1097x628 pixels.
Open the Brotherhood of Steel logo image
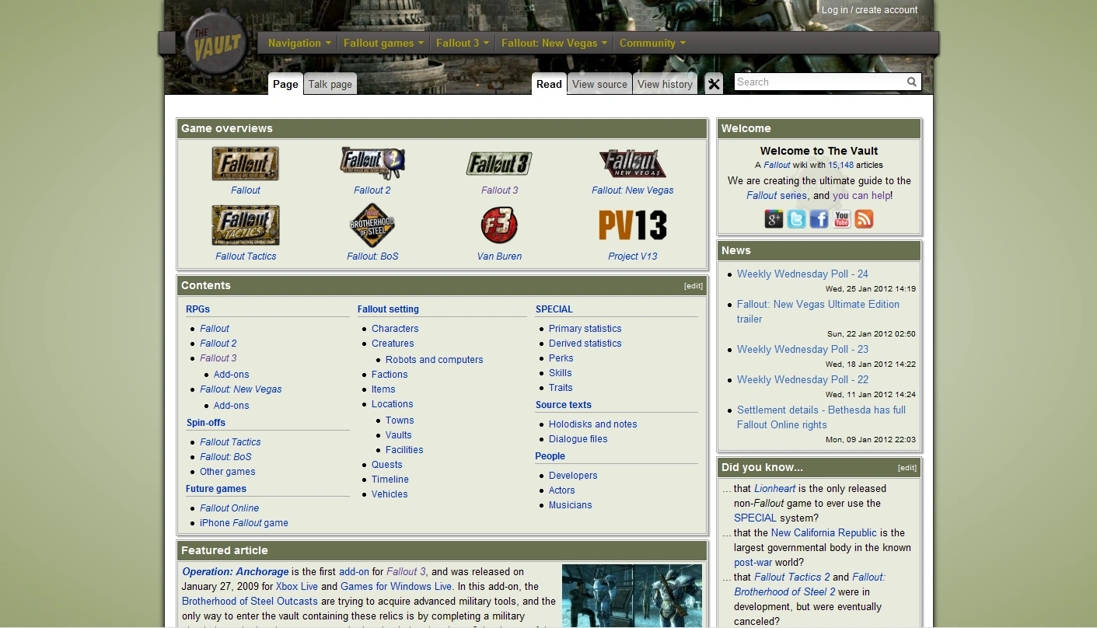pyautogui.click(x=372, y=225)
